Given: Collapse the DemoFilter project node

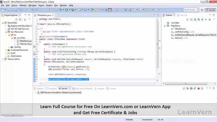Looking at the screenshot, I should coord(3,23).
